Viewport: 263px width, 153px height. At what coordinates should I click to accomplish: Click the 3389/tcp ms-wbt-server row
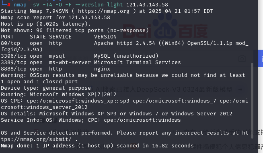[91, 62]
